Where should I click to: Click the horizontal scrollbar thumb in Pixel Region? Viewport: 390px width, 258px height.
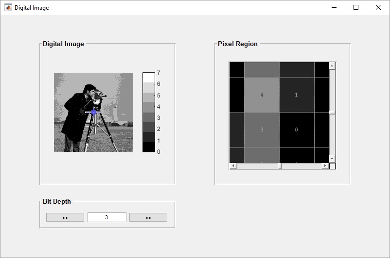(x=279, y=166)
